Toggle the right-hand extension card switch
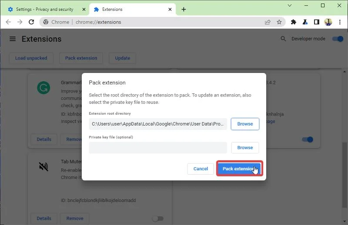Viewport: 348px width, 225px height. pyautogui.click(x=308, y=139)
